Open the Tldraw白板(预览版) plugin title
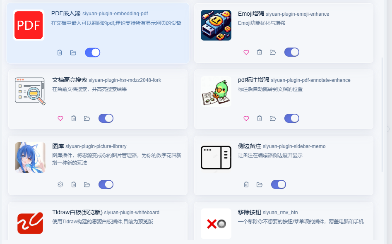Image resolution: width=392 pixels, height=244 pixels. [x=77, y=212]
